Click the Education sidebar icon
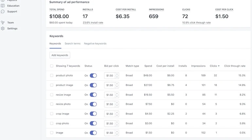Viewport: 252px width, 140px height. (3, 6)
